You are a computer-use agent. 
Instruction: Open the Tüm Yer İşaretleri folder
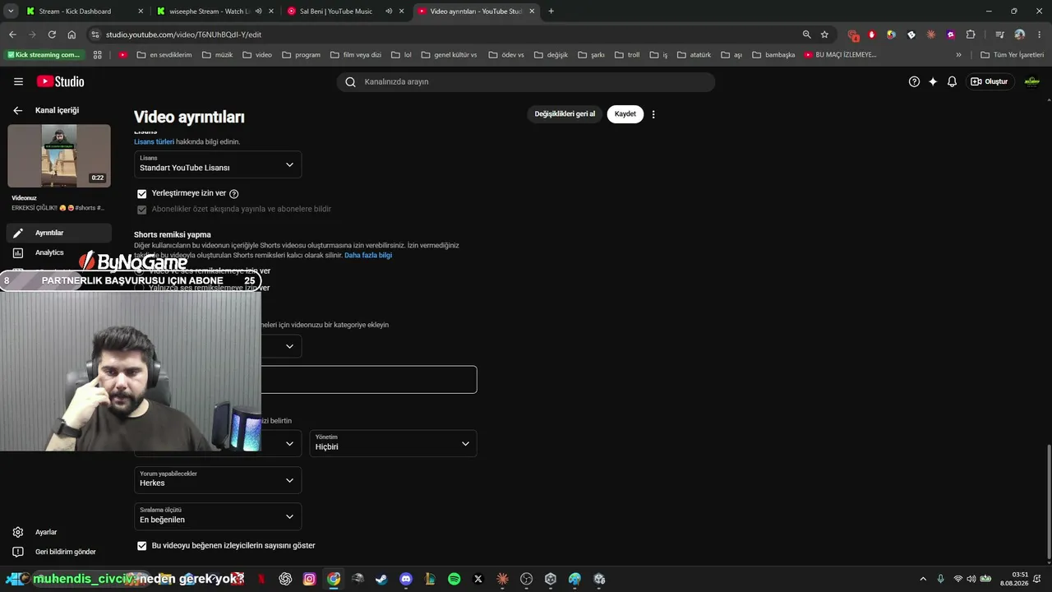(x=1012, y=55)
